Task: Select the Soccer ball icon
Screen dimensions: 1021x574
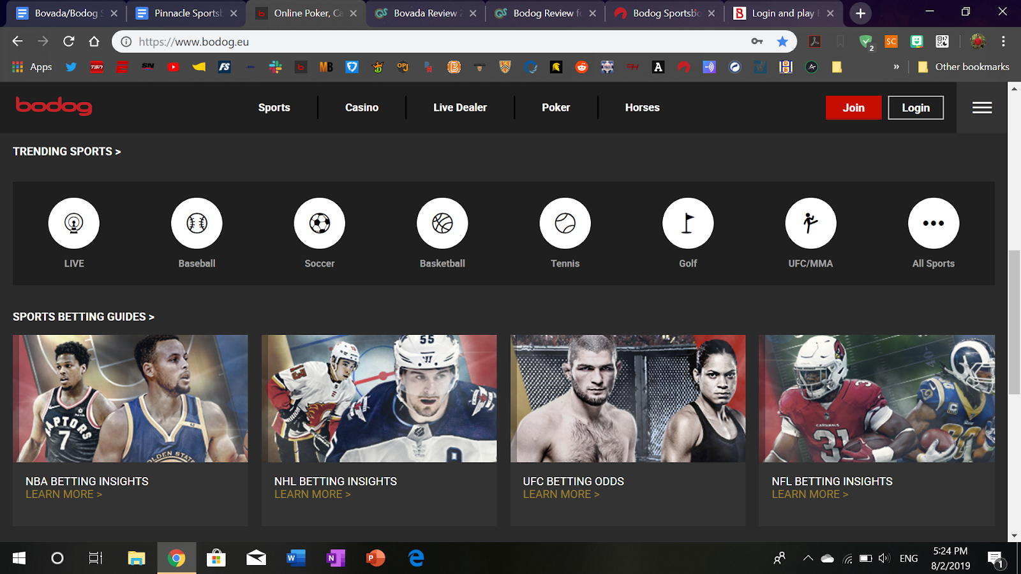Action: 320,223
